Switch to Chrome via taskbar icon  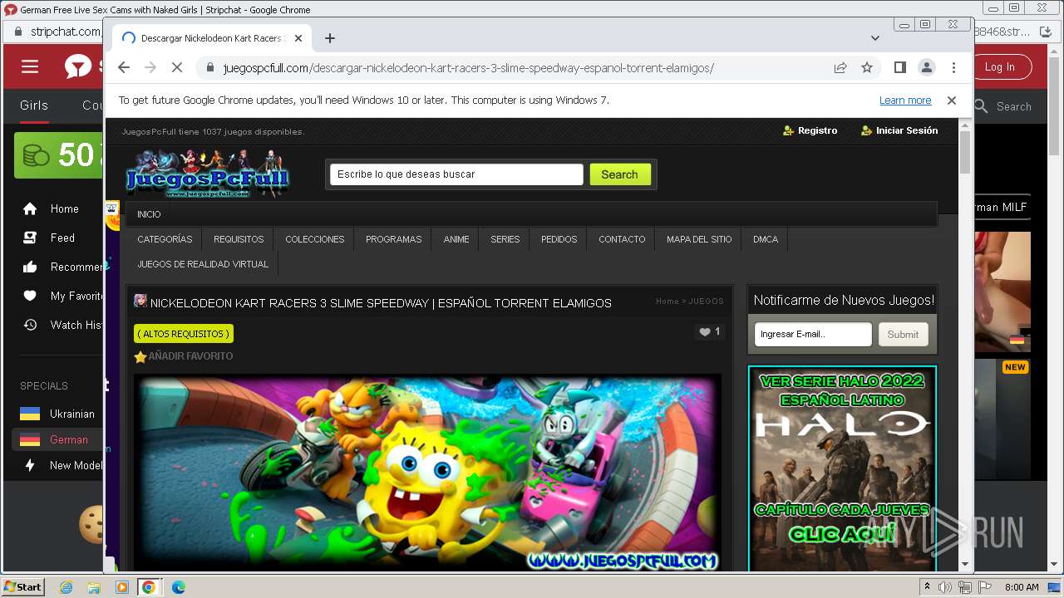tap(148, 587)
